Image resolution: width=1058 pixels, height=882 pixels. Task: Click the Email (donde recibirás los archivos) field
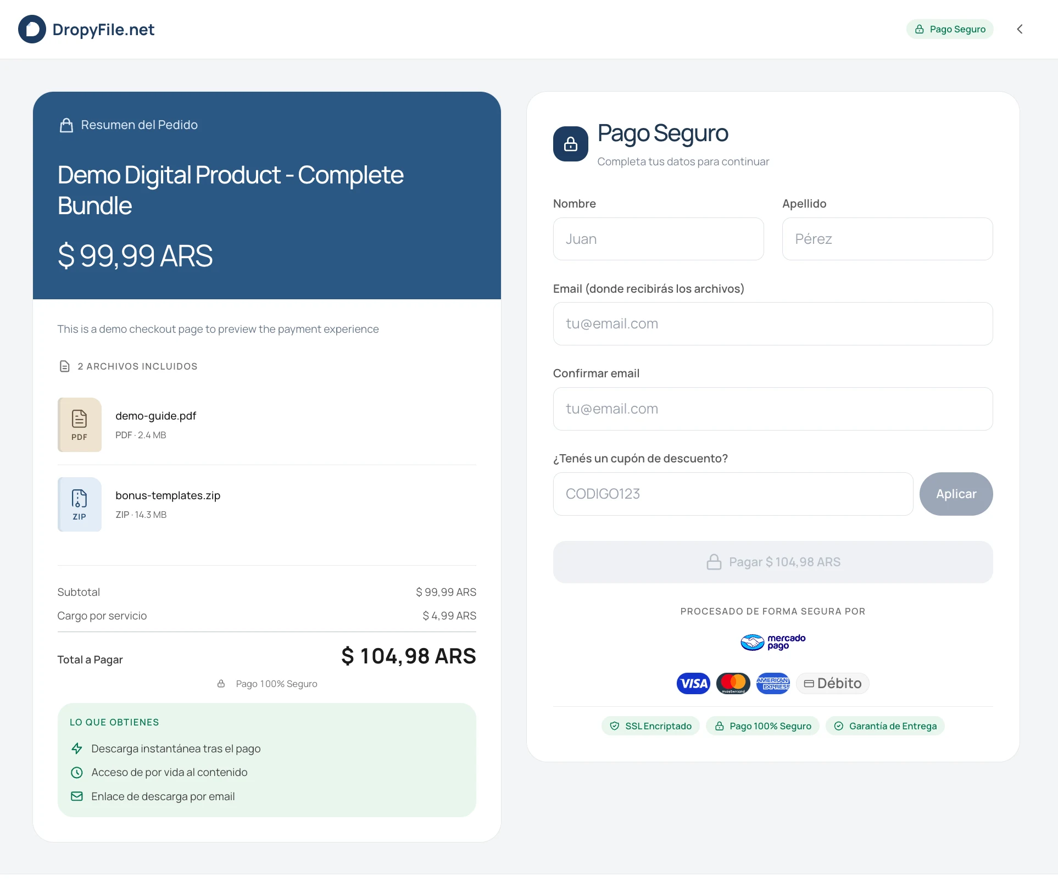click(x=773, y=324)
